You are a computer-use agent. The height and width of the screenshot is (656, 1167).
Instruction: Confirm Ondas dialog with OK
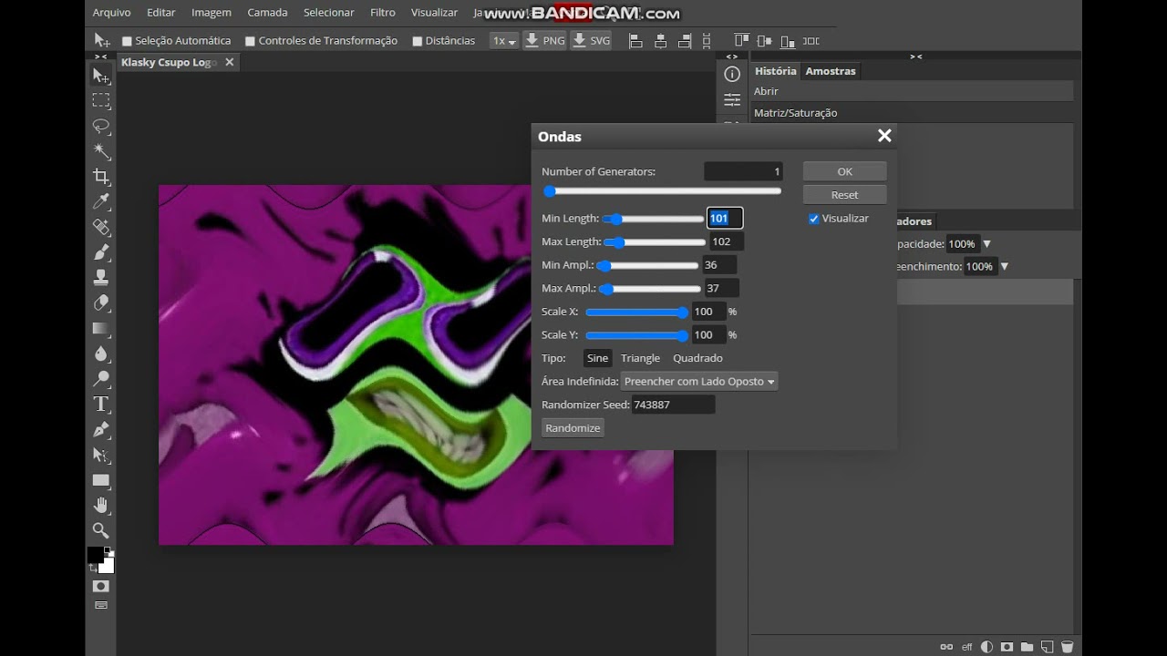tap(845, 171)
